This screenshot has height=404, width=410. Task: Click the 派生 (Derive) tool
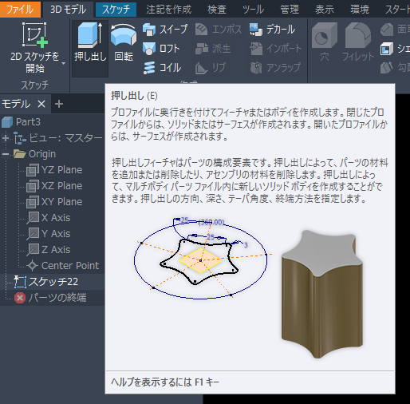click(x=213, y=49)
